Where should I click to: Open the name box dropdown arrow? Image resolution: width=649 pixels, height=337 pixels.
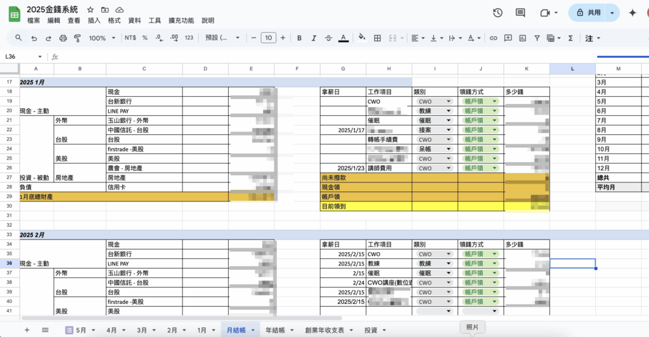click(40, 56)
